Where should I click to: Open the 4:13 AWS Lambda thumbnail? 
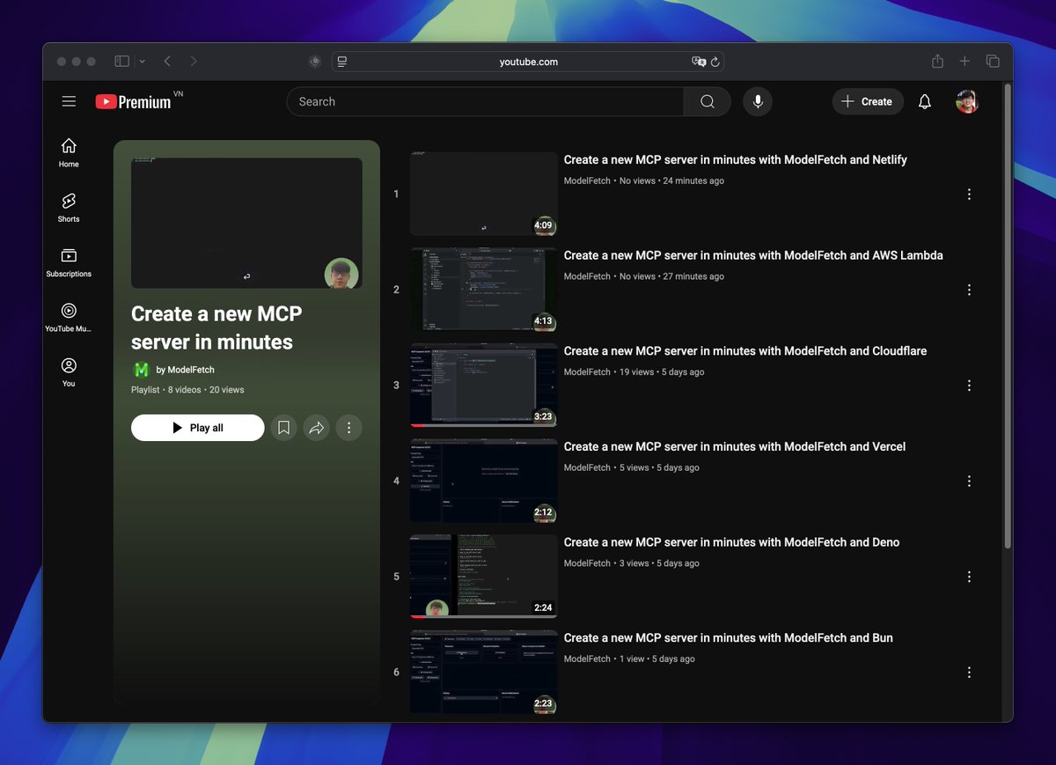483,290
